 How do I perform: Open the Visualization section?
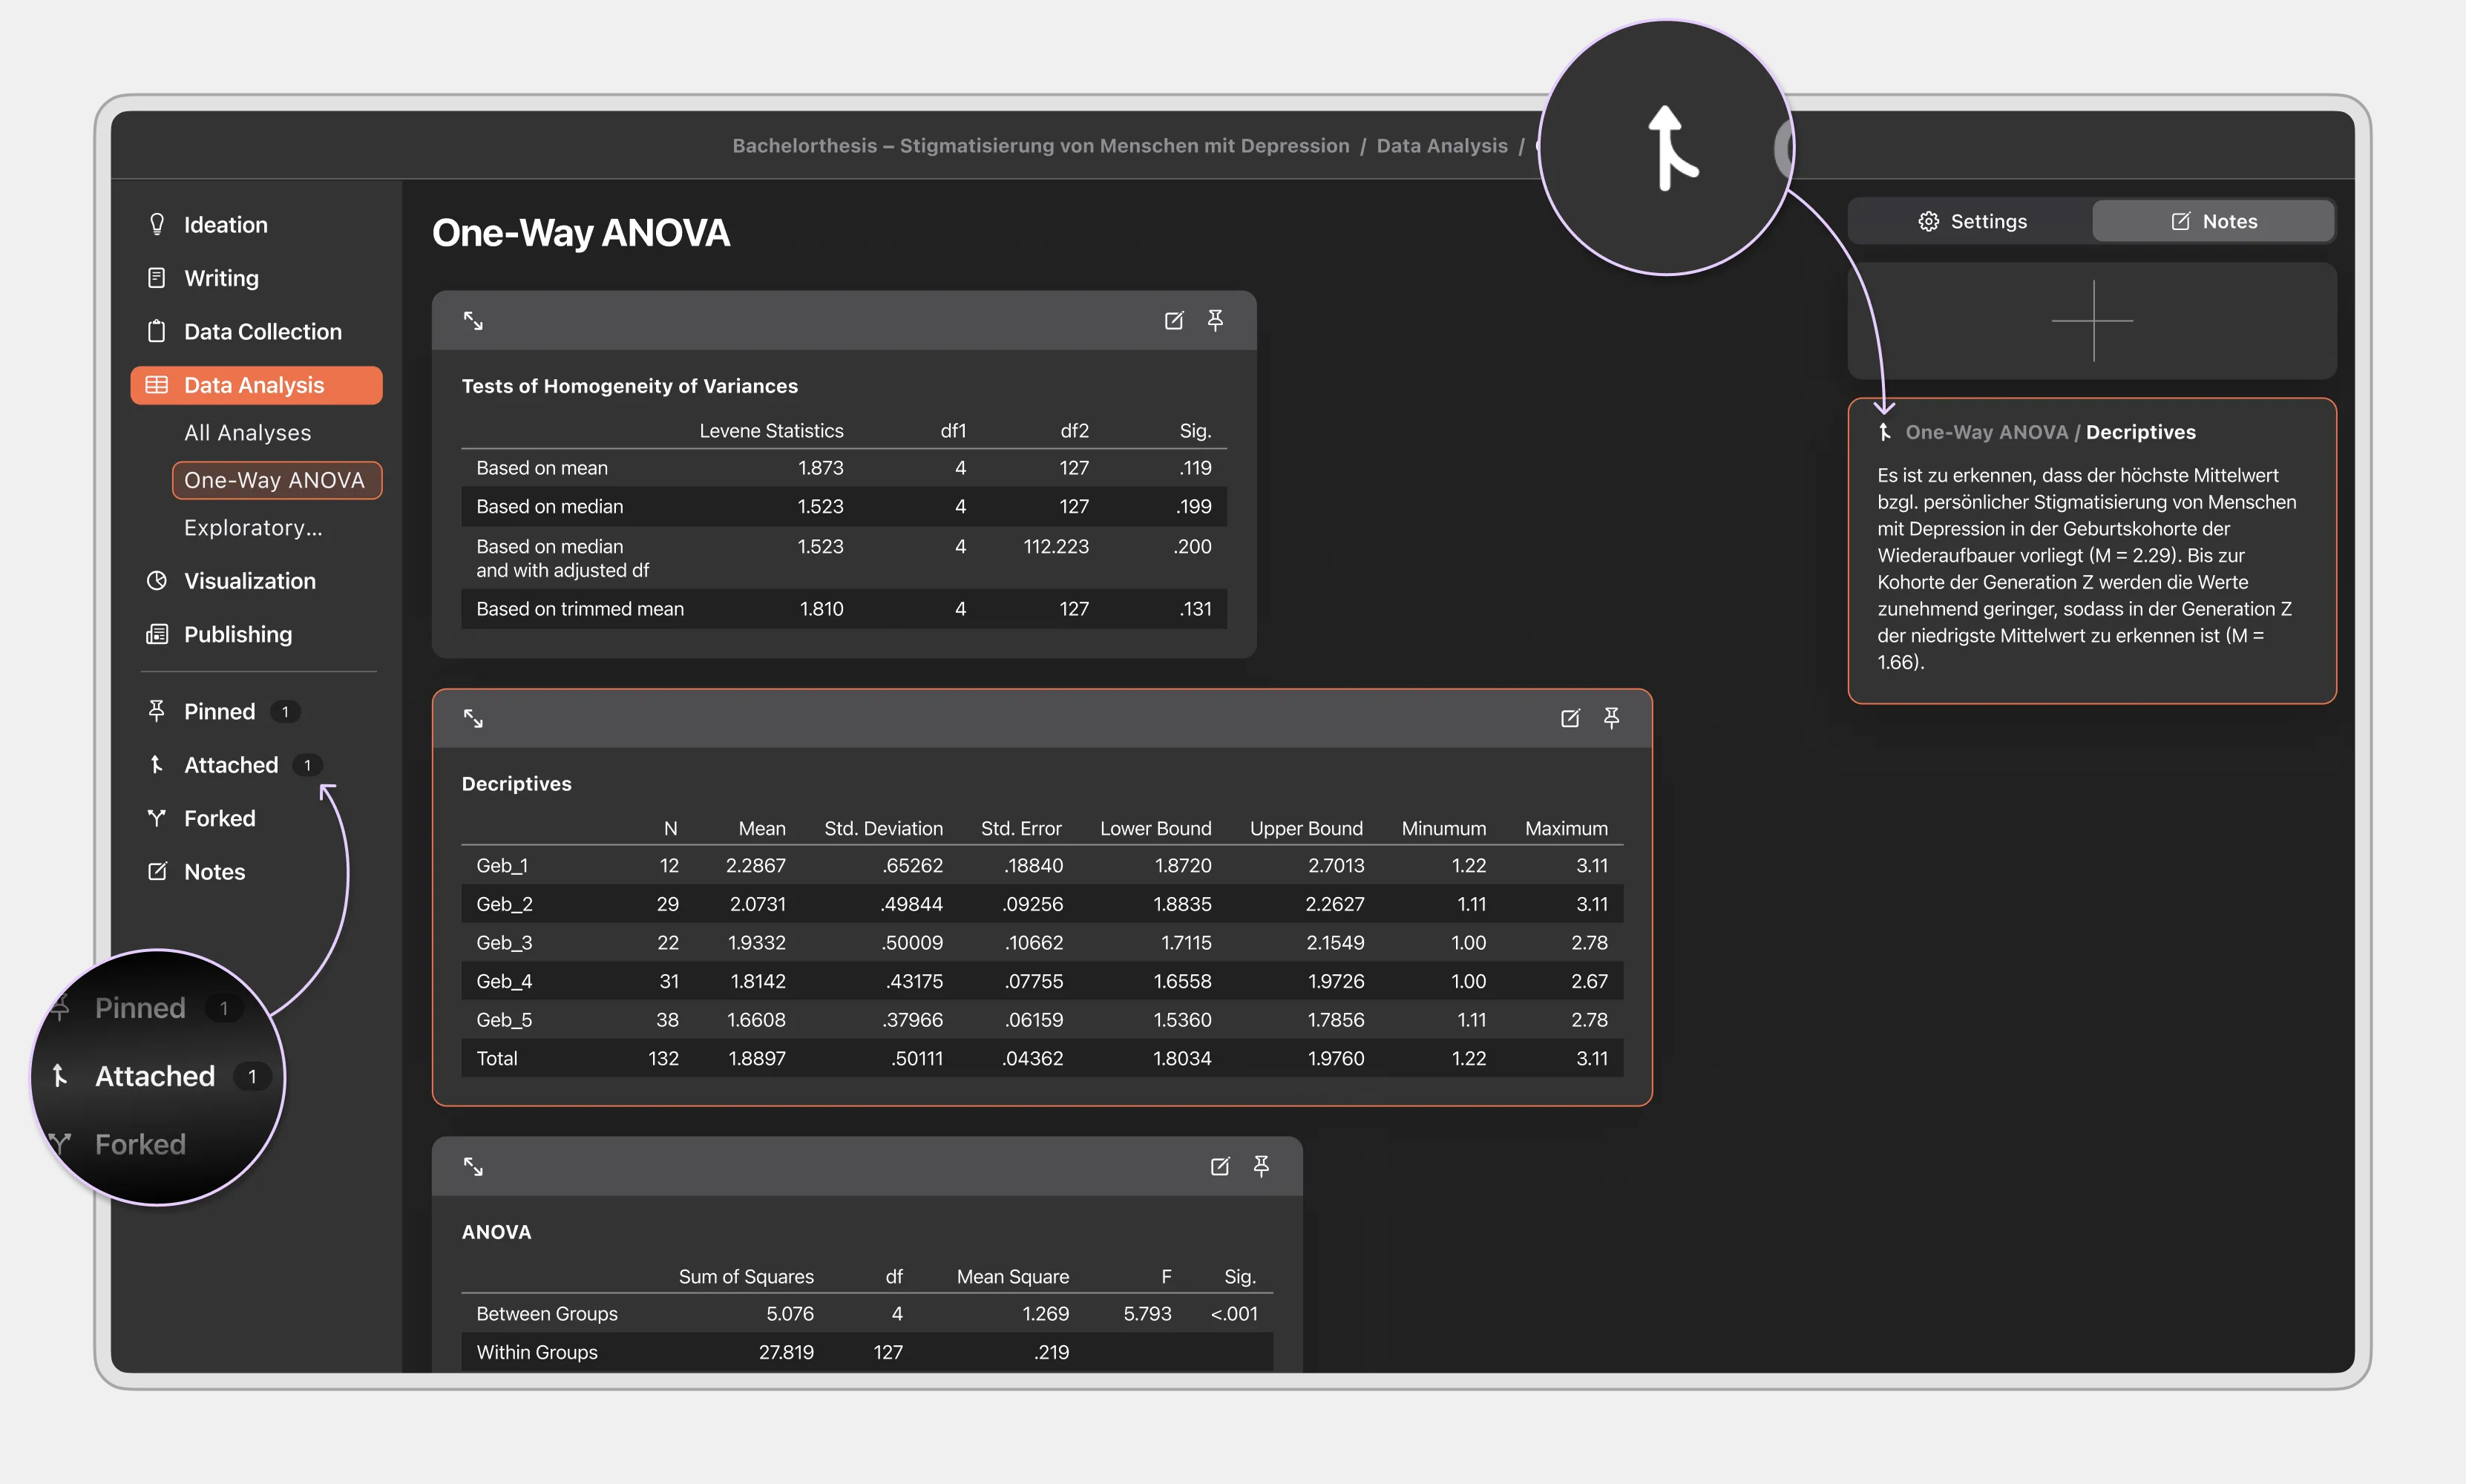click(249, 581)
